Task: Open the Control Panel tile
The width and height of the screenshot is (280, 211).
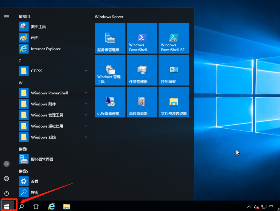Action: coord(174,70)
